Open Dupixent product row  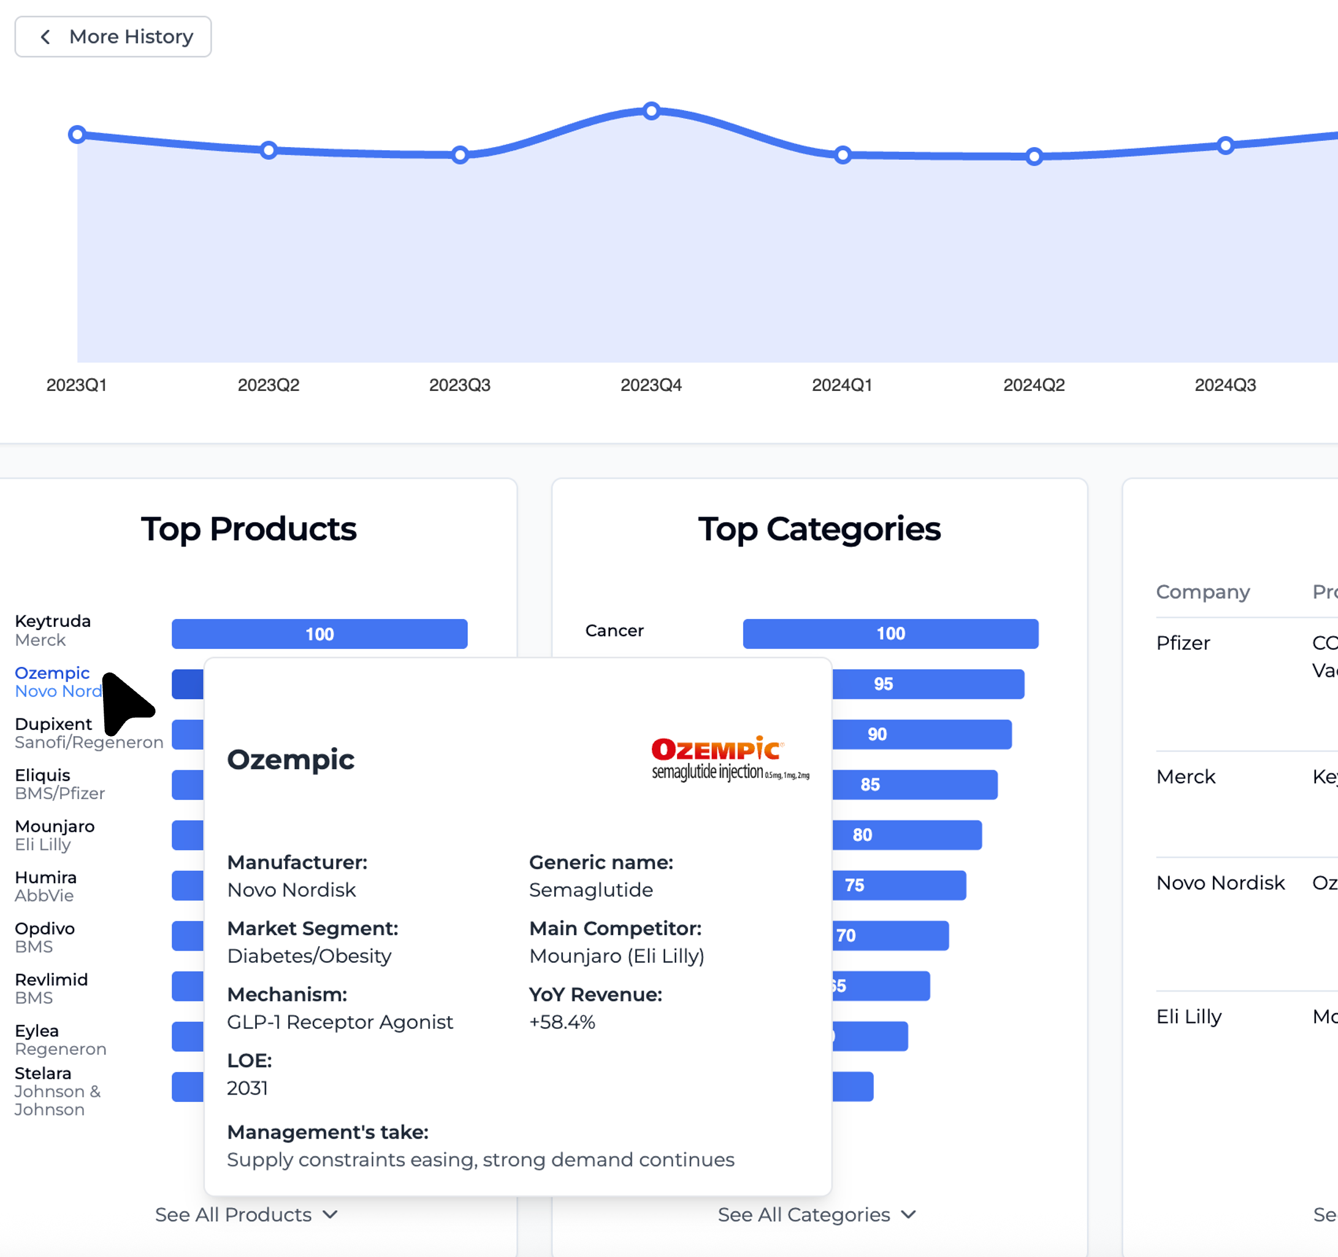(89, 732)
